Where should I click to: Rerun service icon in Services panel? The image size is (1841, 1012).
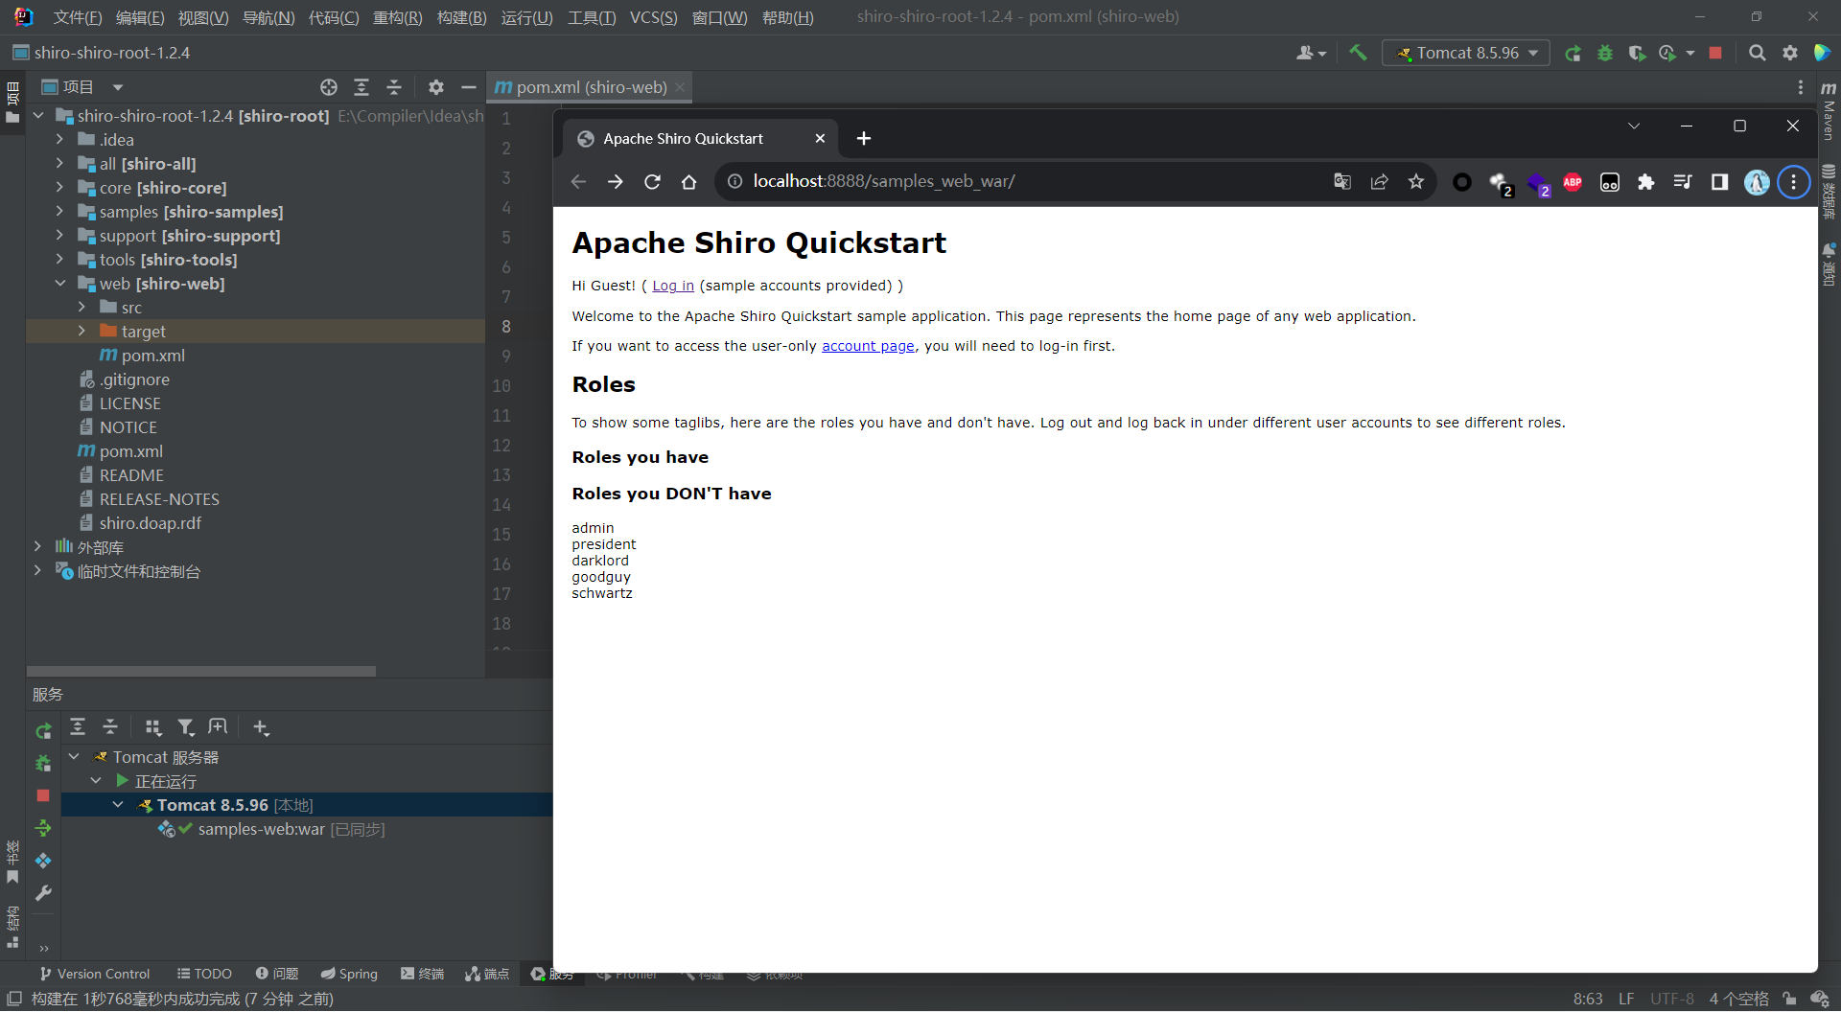(x=43, y=731)
